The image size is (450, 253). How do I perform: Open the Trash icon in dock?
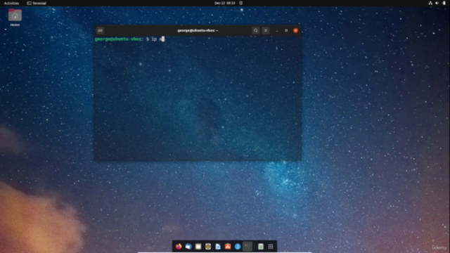pos(261,247)
